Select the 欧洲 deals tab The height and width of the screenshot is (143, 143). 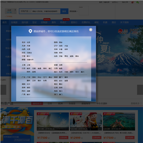[60, 104]
